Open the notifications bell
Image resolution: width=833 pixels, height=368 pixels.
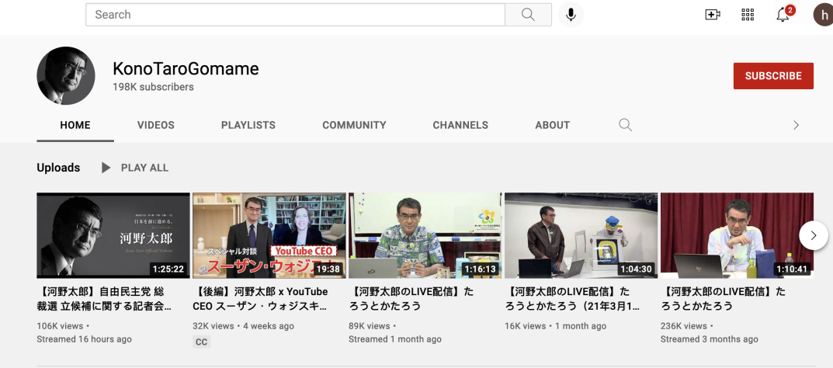point(783,15)
